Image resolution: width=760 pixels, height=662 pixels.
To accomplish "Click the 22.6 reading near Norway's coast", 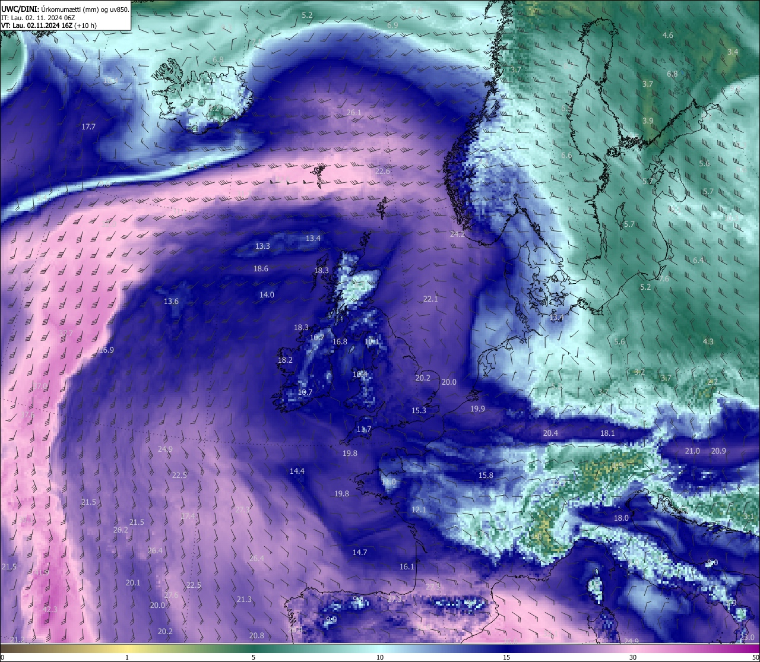I will [x=382, y=171].
